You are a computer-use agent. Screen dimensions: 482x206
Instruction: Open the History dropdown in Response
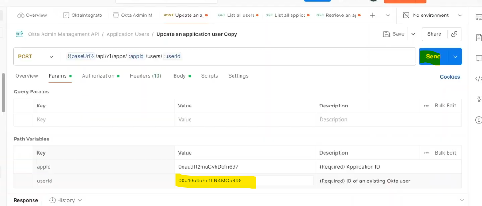66,200
